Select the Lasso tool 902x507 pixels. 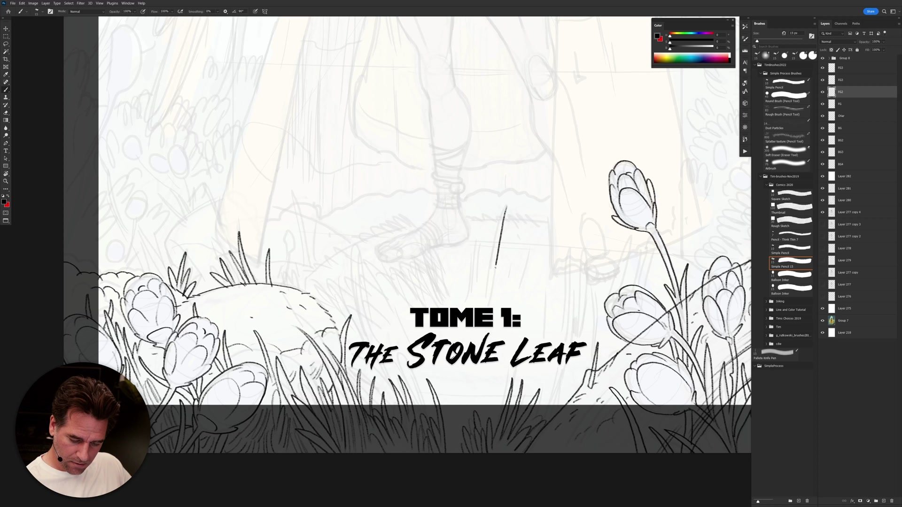coord(6,44)
